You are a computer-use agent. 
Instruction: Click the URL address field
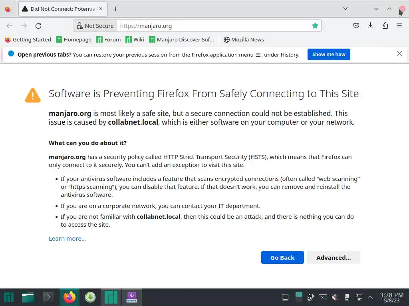tap(212, 26)
